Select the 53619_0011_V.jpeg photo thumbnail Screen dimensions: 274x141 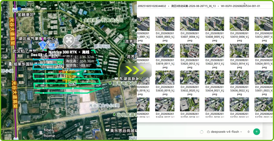[165, 50]
